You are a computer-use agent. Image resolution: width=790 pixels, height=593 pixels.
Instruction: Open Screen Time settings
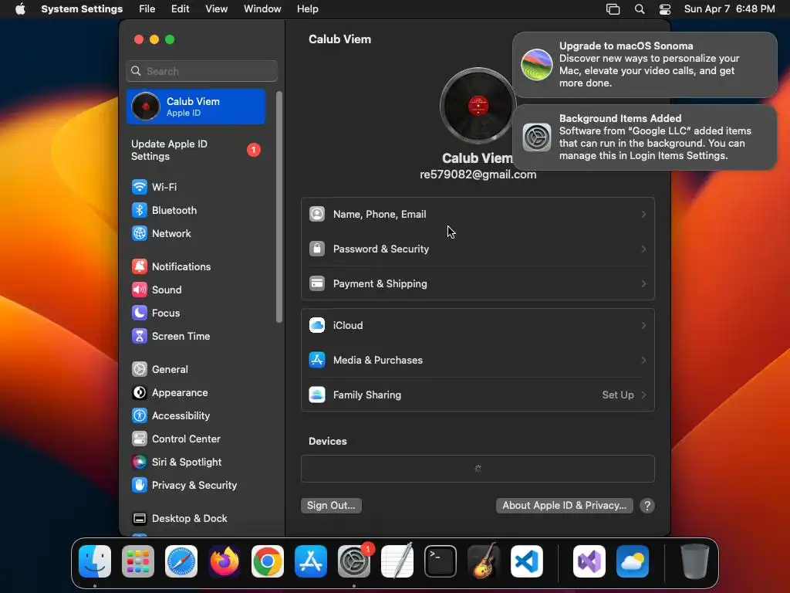tap(170, 337)
